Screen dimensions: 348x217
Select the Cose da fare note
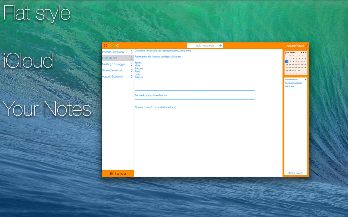118,58
